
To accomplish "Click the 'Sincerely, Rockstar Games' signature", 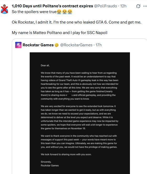I will click(x=50, y=164).
